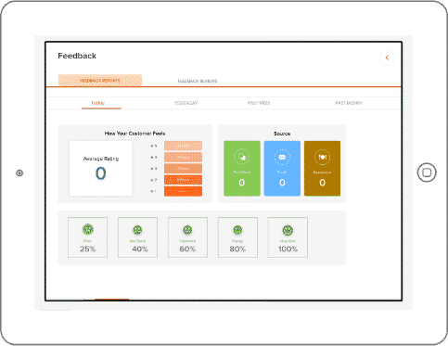Click the 1-star darkest orange rating bar
448x346 pixels.
click(x=183, y=191)
